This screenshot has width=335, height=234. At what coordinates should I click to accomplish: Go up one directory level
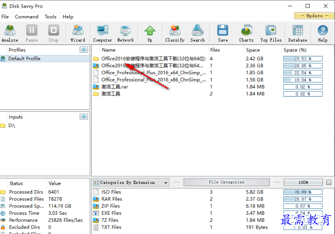[150, 33]
